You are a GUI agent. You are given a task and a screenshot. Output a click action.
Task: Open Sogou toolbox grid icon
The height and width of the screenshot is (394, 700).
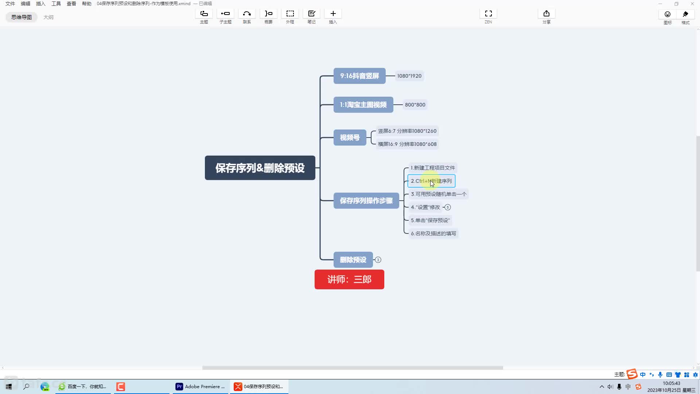(687, 375)
